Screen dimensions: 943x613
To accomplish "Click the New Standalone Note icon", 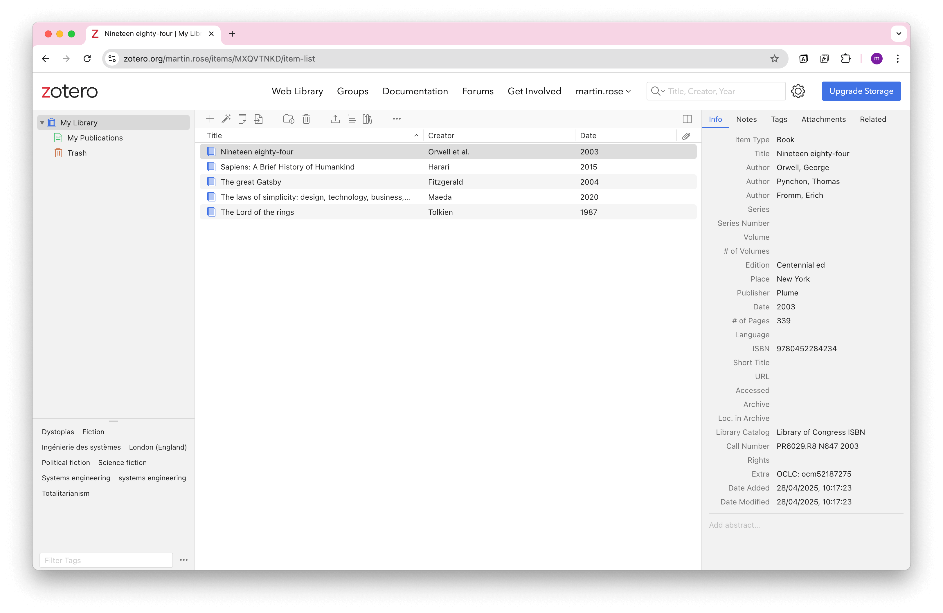I will coord(242,119).
